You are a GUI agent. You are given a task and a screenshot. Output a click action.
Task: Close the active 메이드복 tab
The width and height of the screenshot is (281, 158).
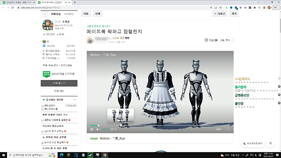[x=69, y=2]
